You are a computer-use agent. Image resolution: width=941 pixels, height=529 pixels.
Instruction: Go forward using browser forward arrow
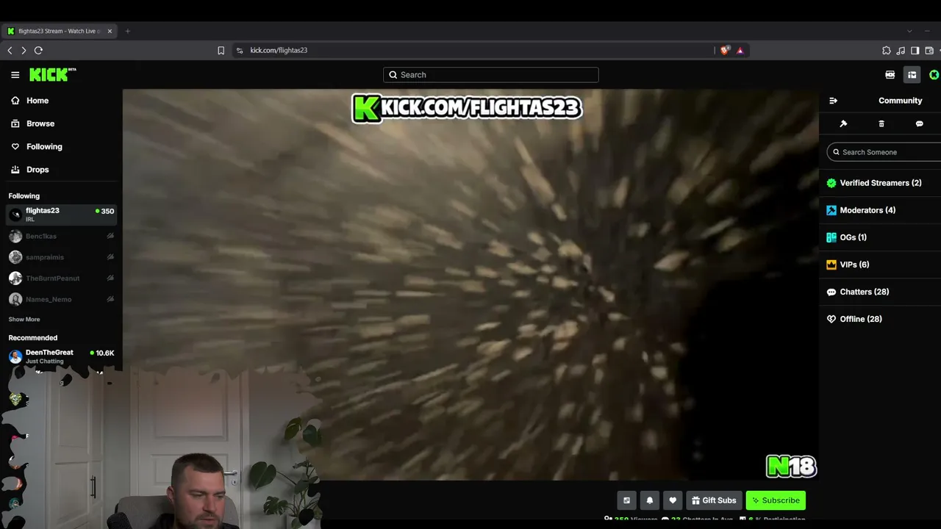pyautogui.click(x=24, y=51)
